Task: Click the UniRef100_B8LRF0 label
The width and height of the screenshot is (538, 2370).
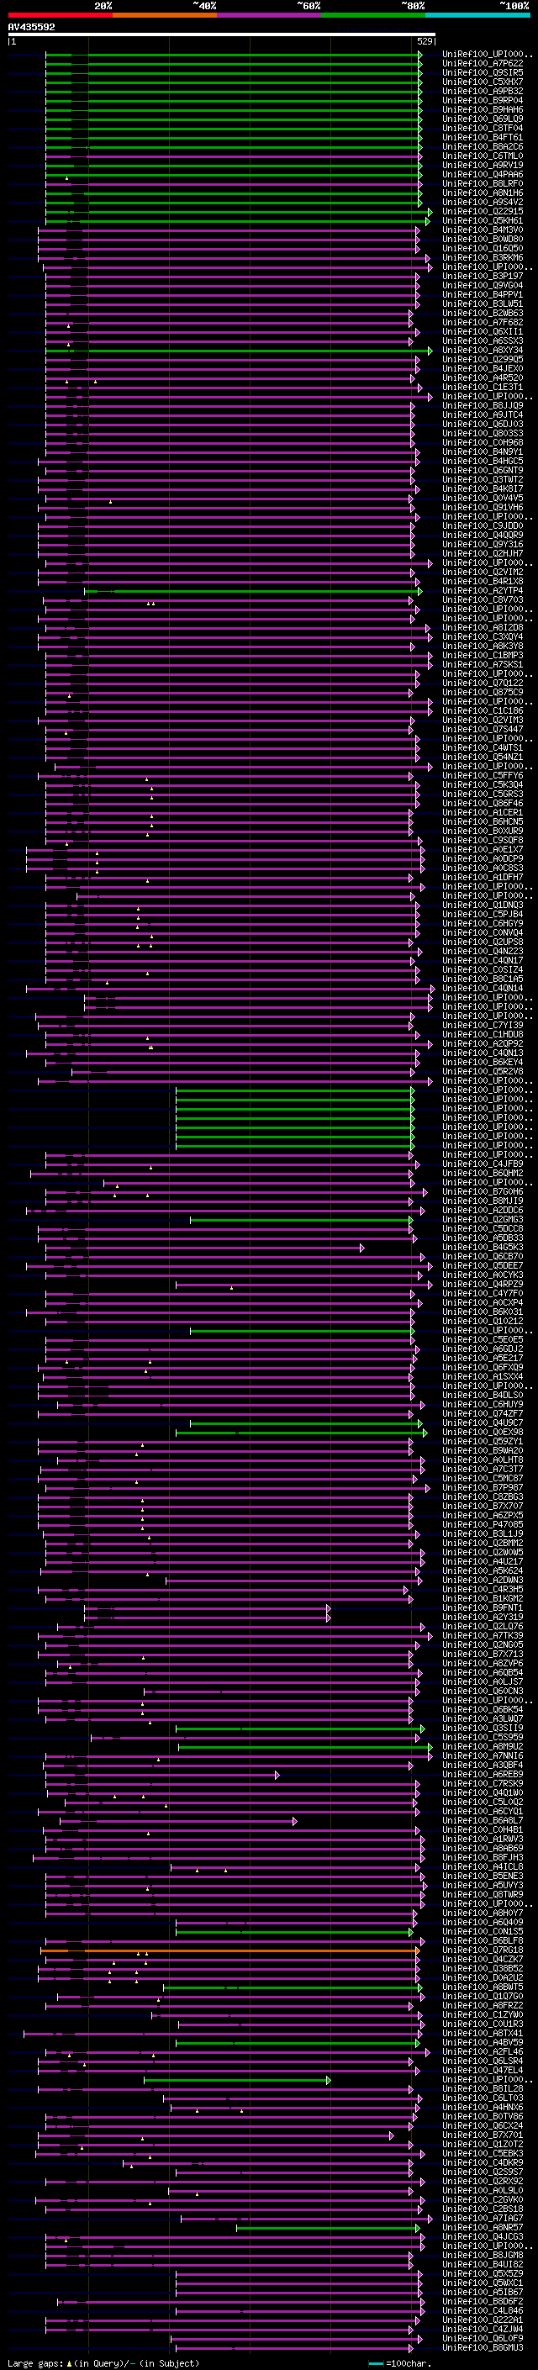Action: coord(483,183)
